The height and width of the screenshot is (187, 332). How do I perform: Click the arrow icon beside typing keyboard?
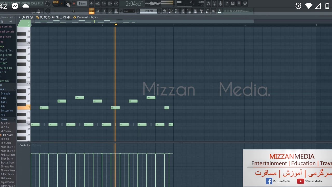[x=98, y=11]
